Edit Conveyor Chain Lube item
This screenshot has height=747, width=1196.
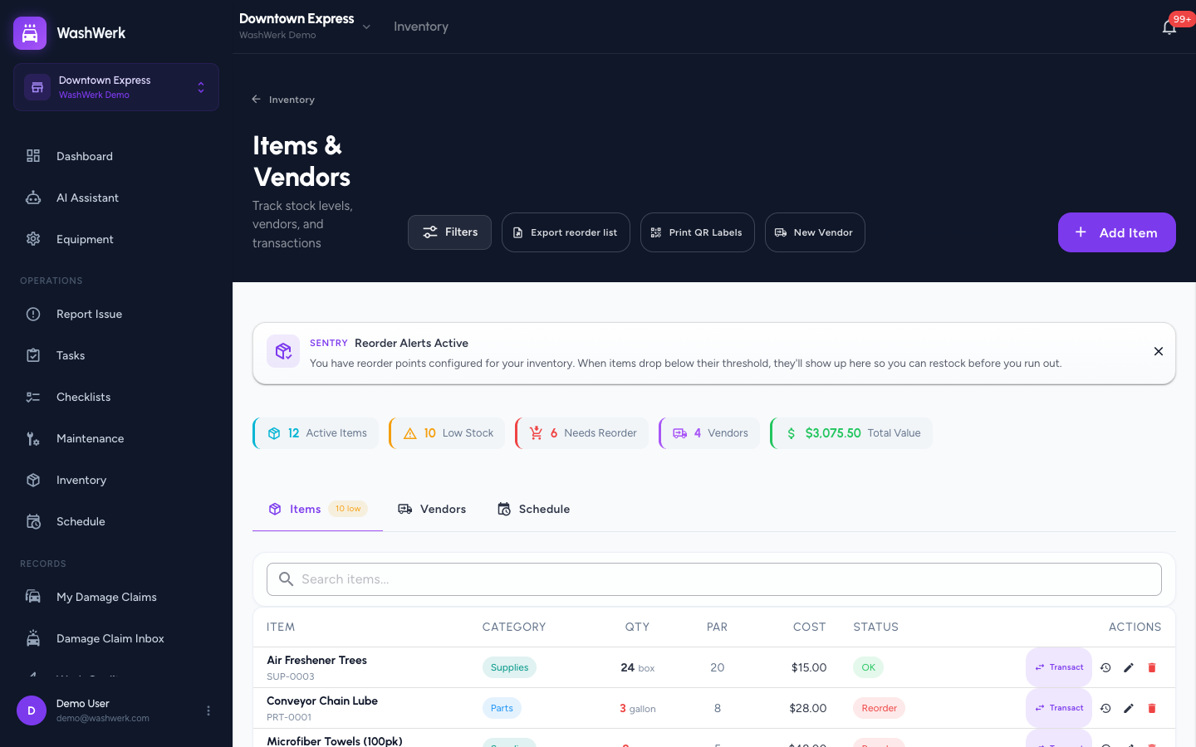(x=1129, y=708)
